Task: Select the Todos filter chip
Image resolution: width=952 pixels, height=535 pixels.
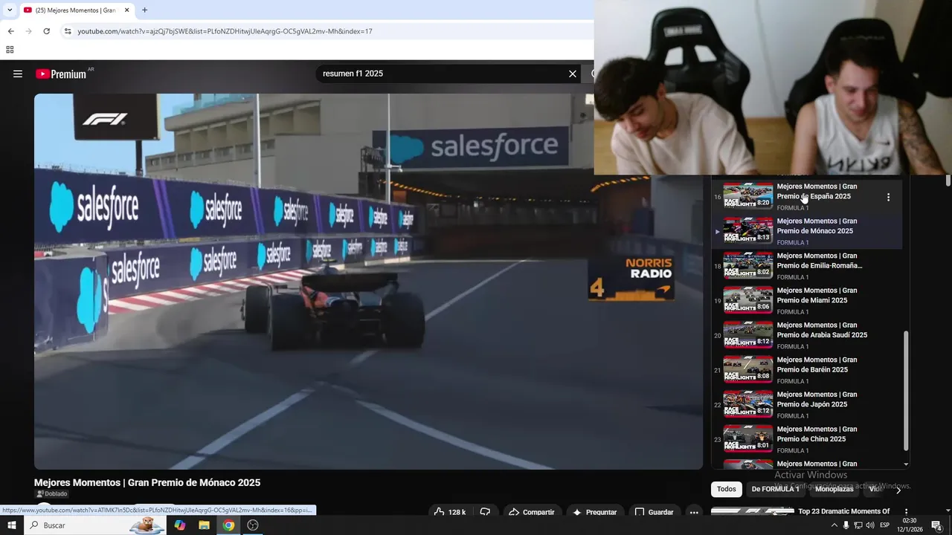Action: [x=727, y=489]
